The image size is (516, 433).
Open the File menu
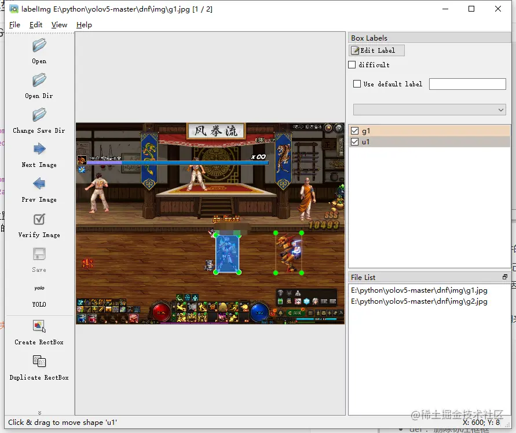tap(14, 25)
